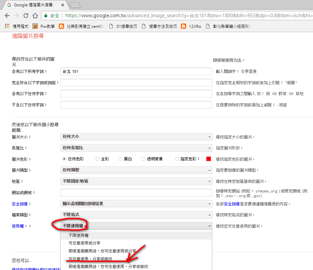Click the browser forward arrow
The height and width of the screenshot is (270, 313).
click(17, 16)
